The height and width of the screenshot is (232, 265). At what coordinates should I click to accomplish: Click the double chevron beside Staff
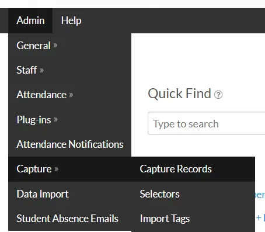[x=41, y=70]
